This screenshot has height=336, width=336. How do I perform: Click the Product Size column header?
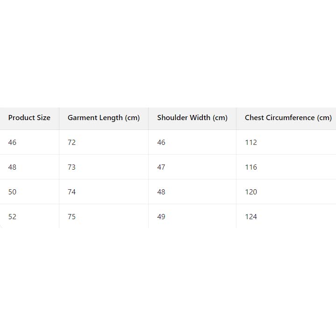click(x=29, y=118)
